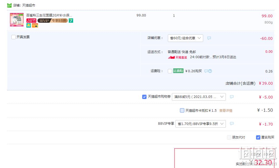Viewport: 279px width, 168px height.
Task: Click the 店铺优惠： label
Action: (155, 38)
